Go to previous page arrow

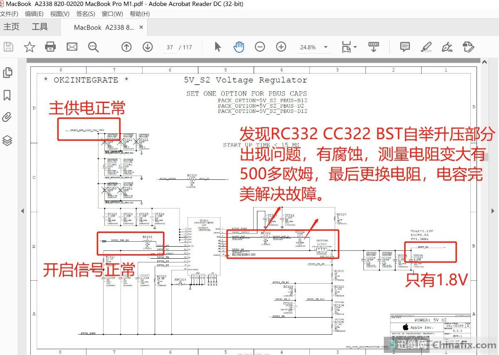(126, 47)
